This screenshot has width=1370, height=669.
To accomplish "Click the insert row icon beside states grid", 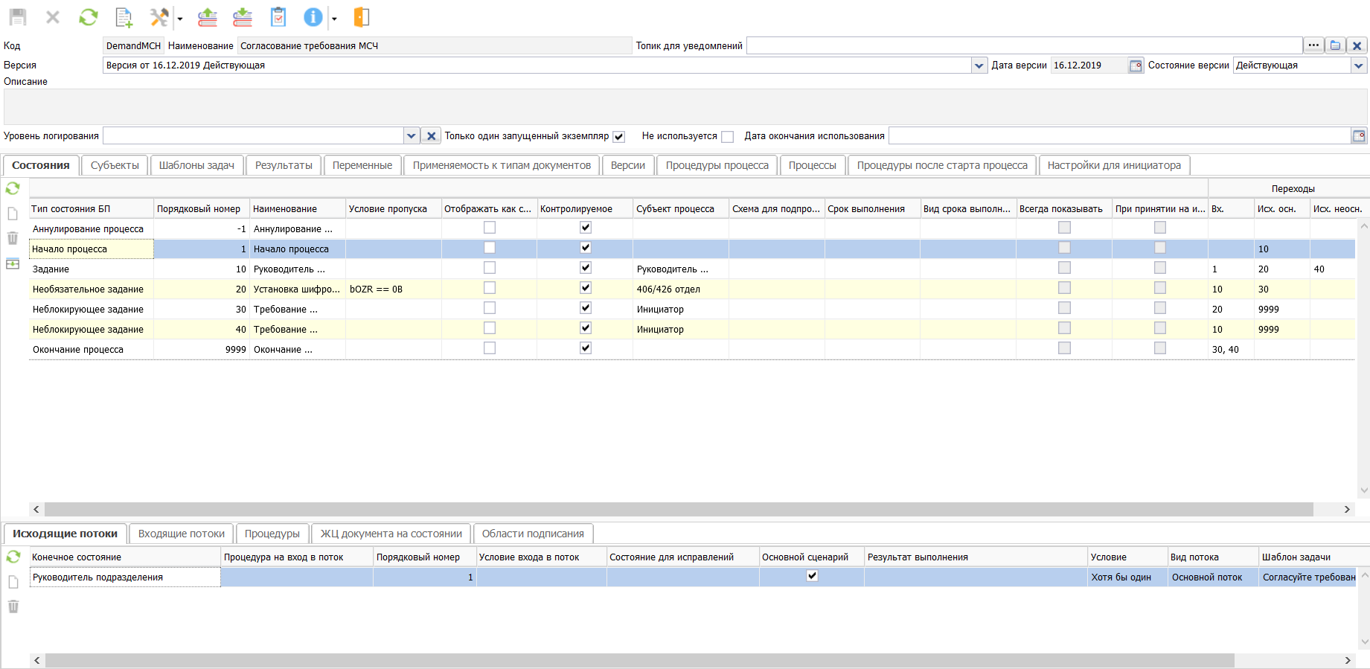I will [x=13, y=264].
